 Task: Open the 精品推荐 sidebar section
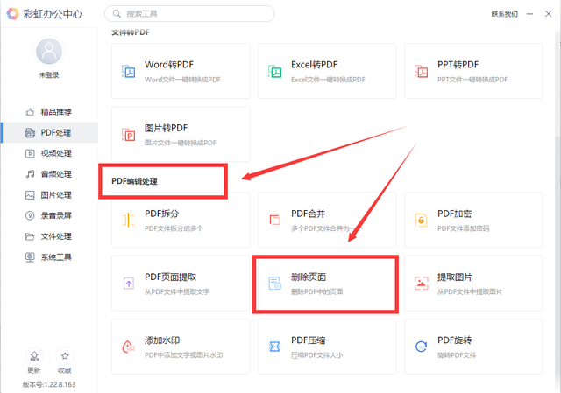point(49,112)
